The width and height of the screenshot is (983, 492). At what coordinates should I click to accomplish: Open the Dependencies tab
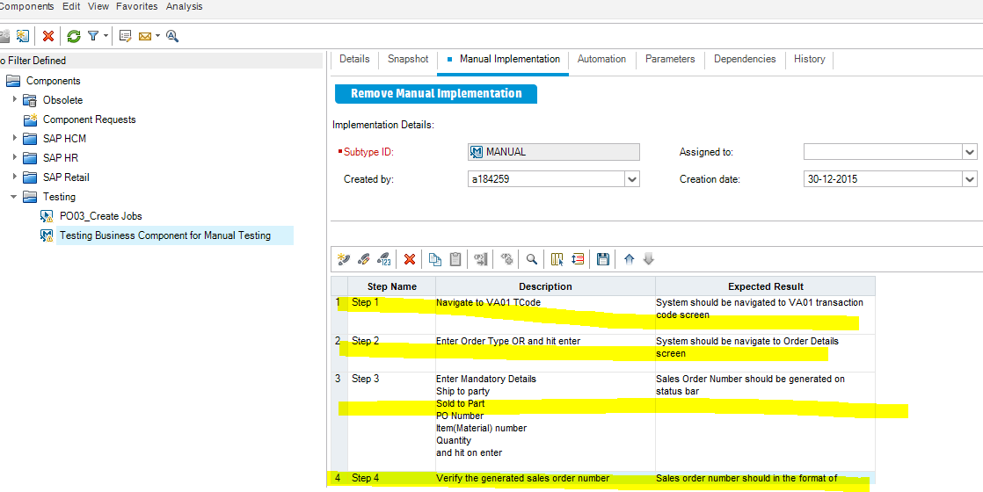(745, 59)
